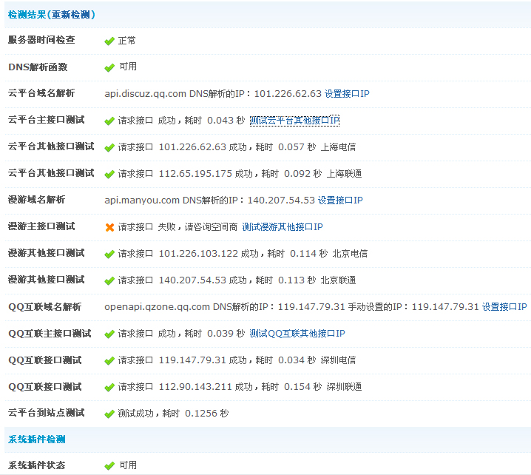Select the QQ互联主接口测试 row label
The image size is (531, 475).
tap(50, 334)
